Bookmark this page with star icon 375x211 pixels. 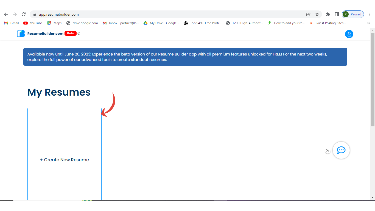pos(317,14)
